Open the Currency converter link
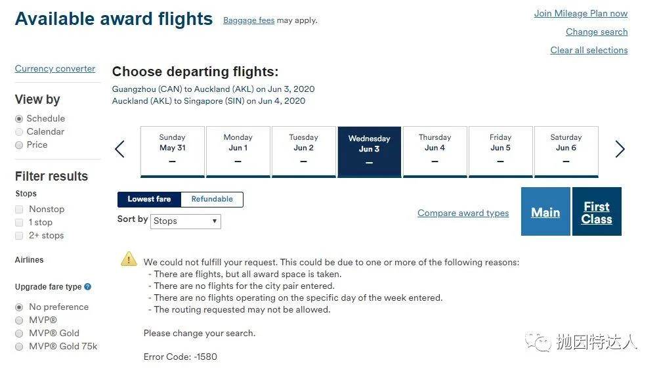The image size is (659, 371). 55,68
